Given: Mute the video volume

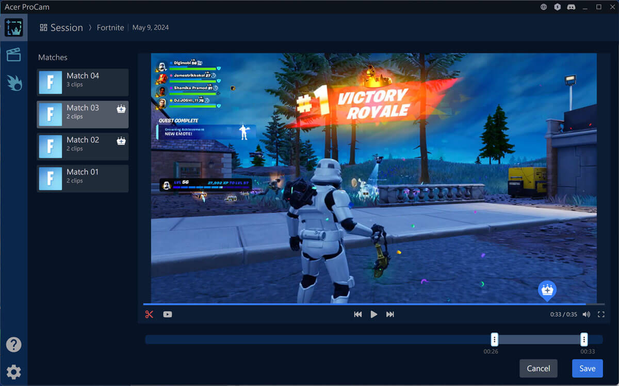Looking at the screenshot, I should coord(587,314).
